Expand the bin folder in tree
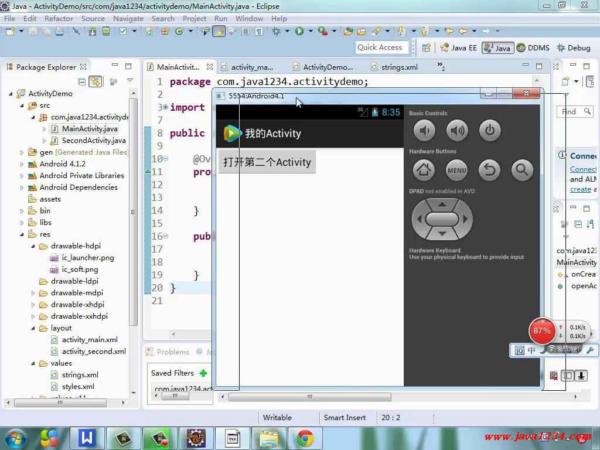Screen dimensions: 600x450 22,211
